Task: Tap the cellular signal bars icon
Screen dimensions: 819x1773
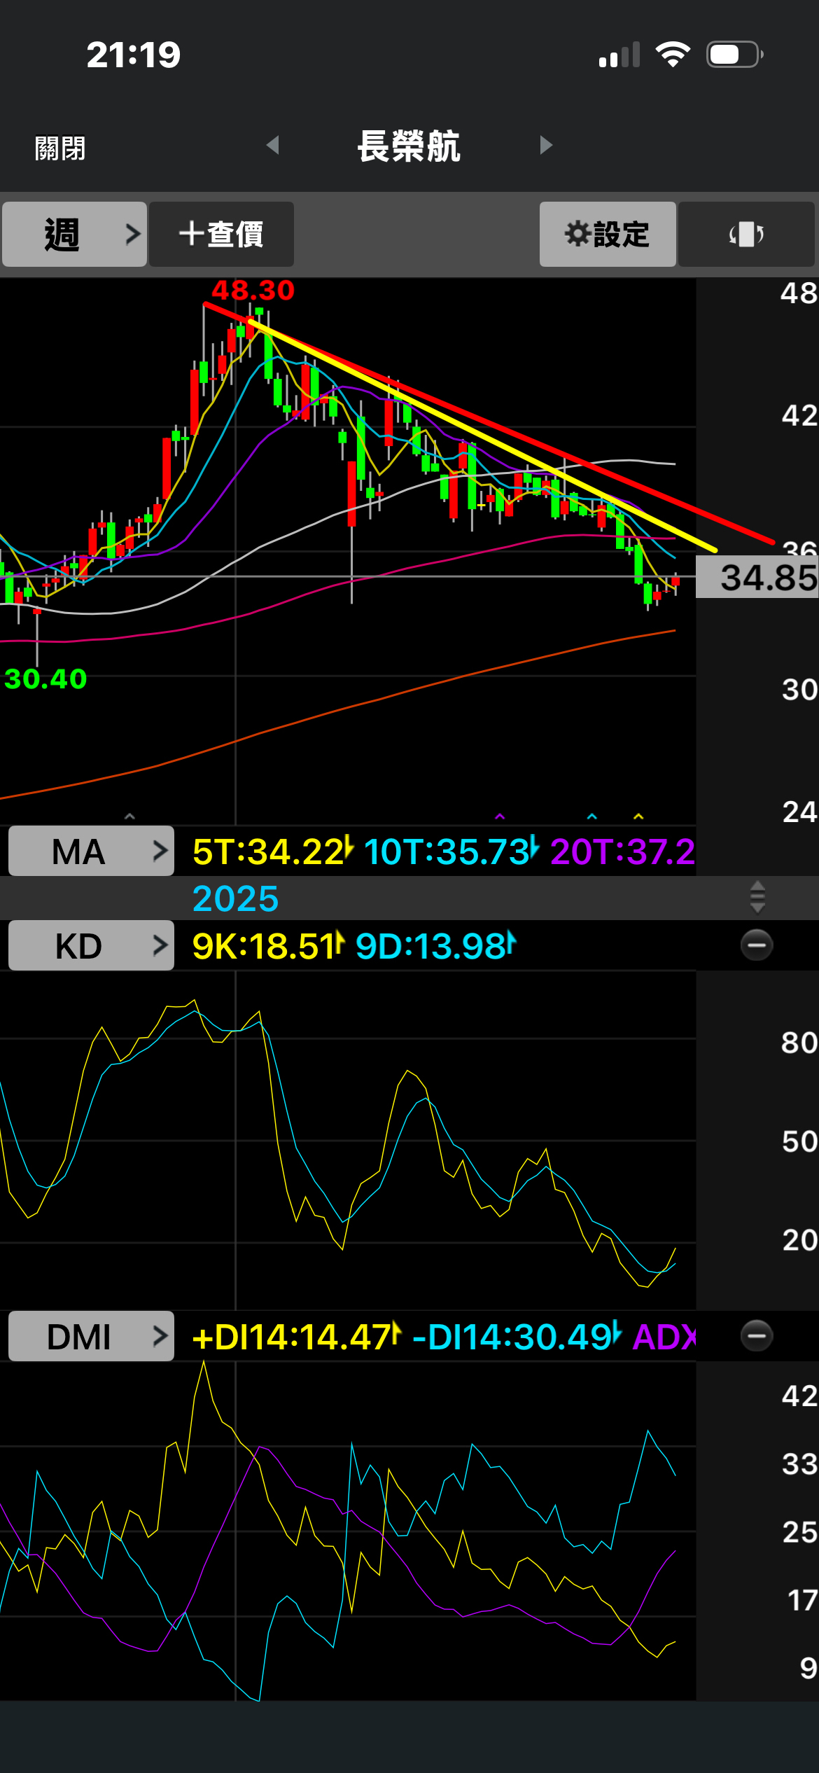Action: (619, 54)
